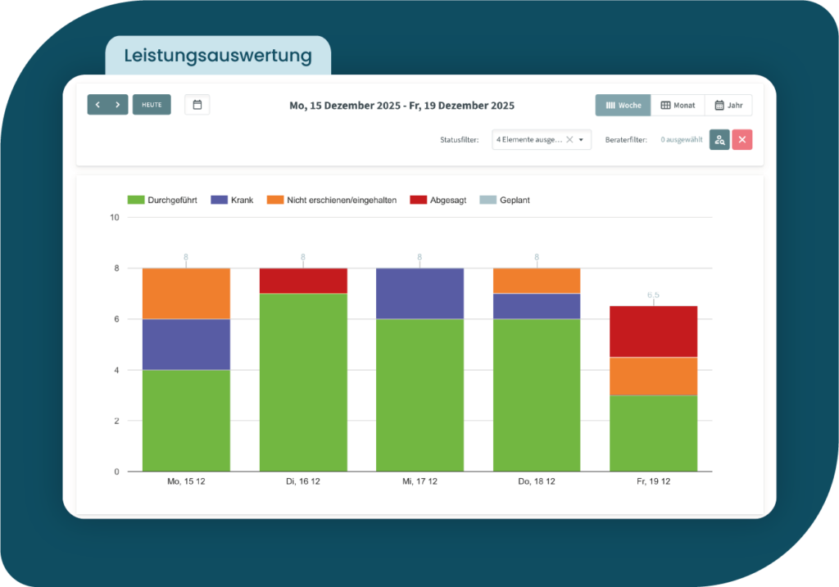Viewport: 839px width, 587px height.
Task: Click the red Abgesagt segment on Friday bar
Action: click(x=653, y=331)
